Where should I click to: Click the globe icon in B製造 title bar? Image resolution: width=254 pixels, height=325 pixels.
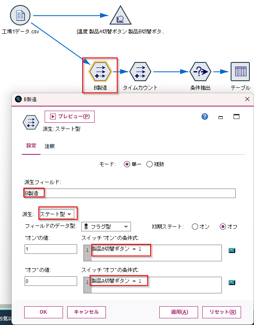pyautogui.click(x=18, y=99)
